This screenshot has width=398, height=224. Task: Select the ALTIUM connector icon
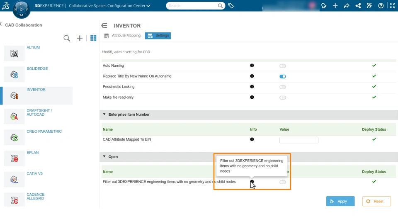click(14, 54)
